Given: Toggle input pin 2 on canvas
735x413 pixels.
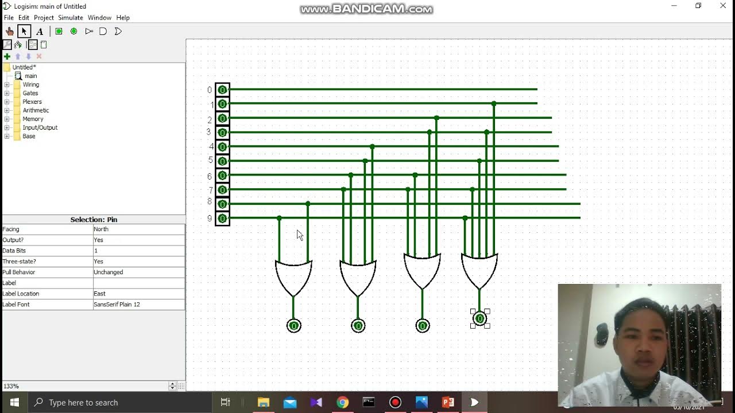Looking at the screenshot, I should tap(222, 118).
